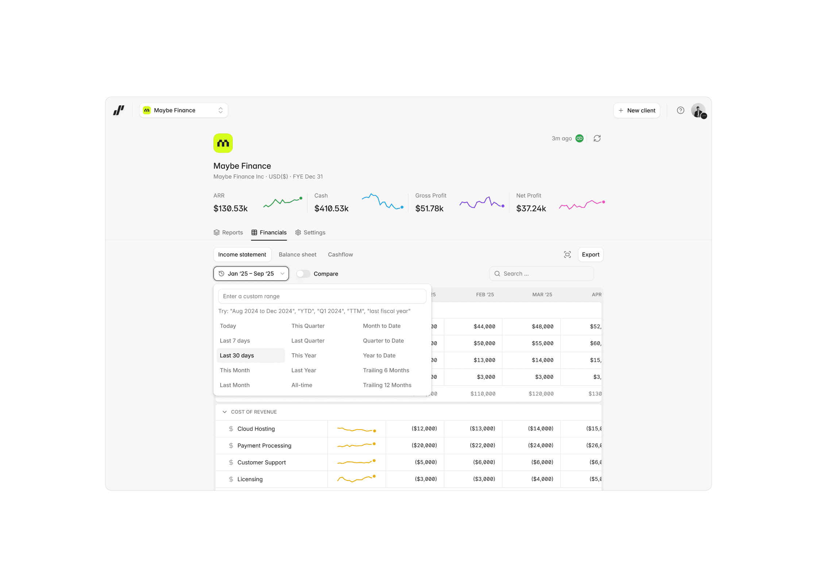Click the Maybe Finance yellow company logo
The image size is (817, 587).
(x=223, y=143)
